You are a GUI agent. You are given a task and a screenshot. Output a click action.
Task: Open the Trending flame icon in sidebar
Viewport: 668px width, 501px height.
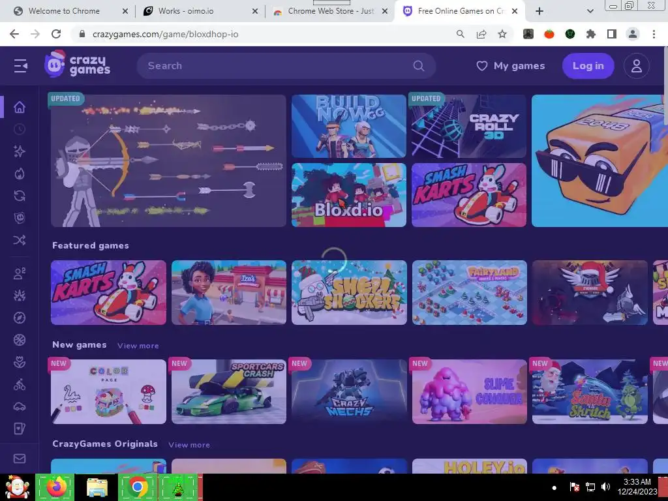pos(19,174)
